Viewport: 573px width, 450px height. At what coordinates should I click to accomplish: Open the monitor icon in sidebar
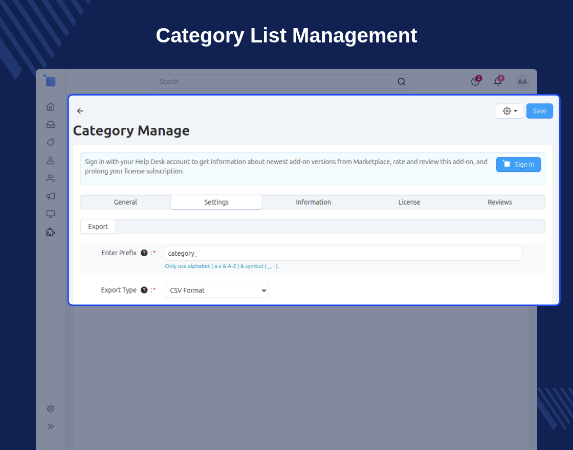[x=51, y=214]
